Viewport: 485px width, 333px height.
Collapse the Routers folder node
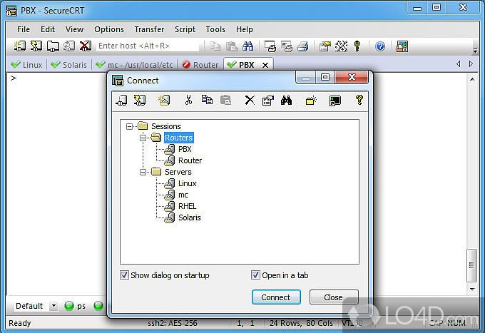pyautogui.click(x=143, y=138)
